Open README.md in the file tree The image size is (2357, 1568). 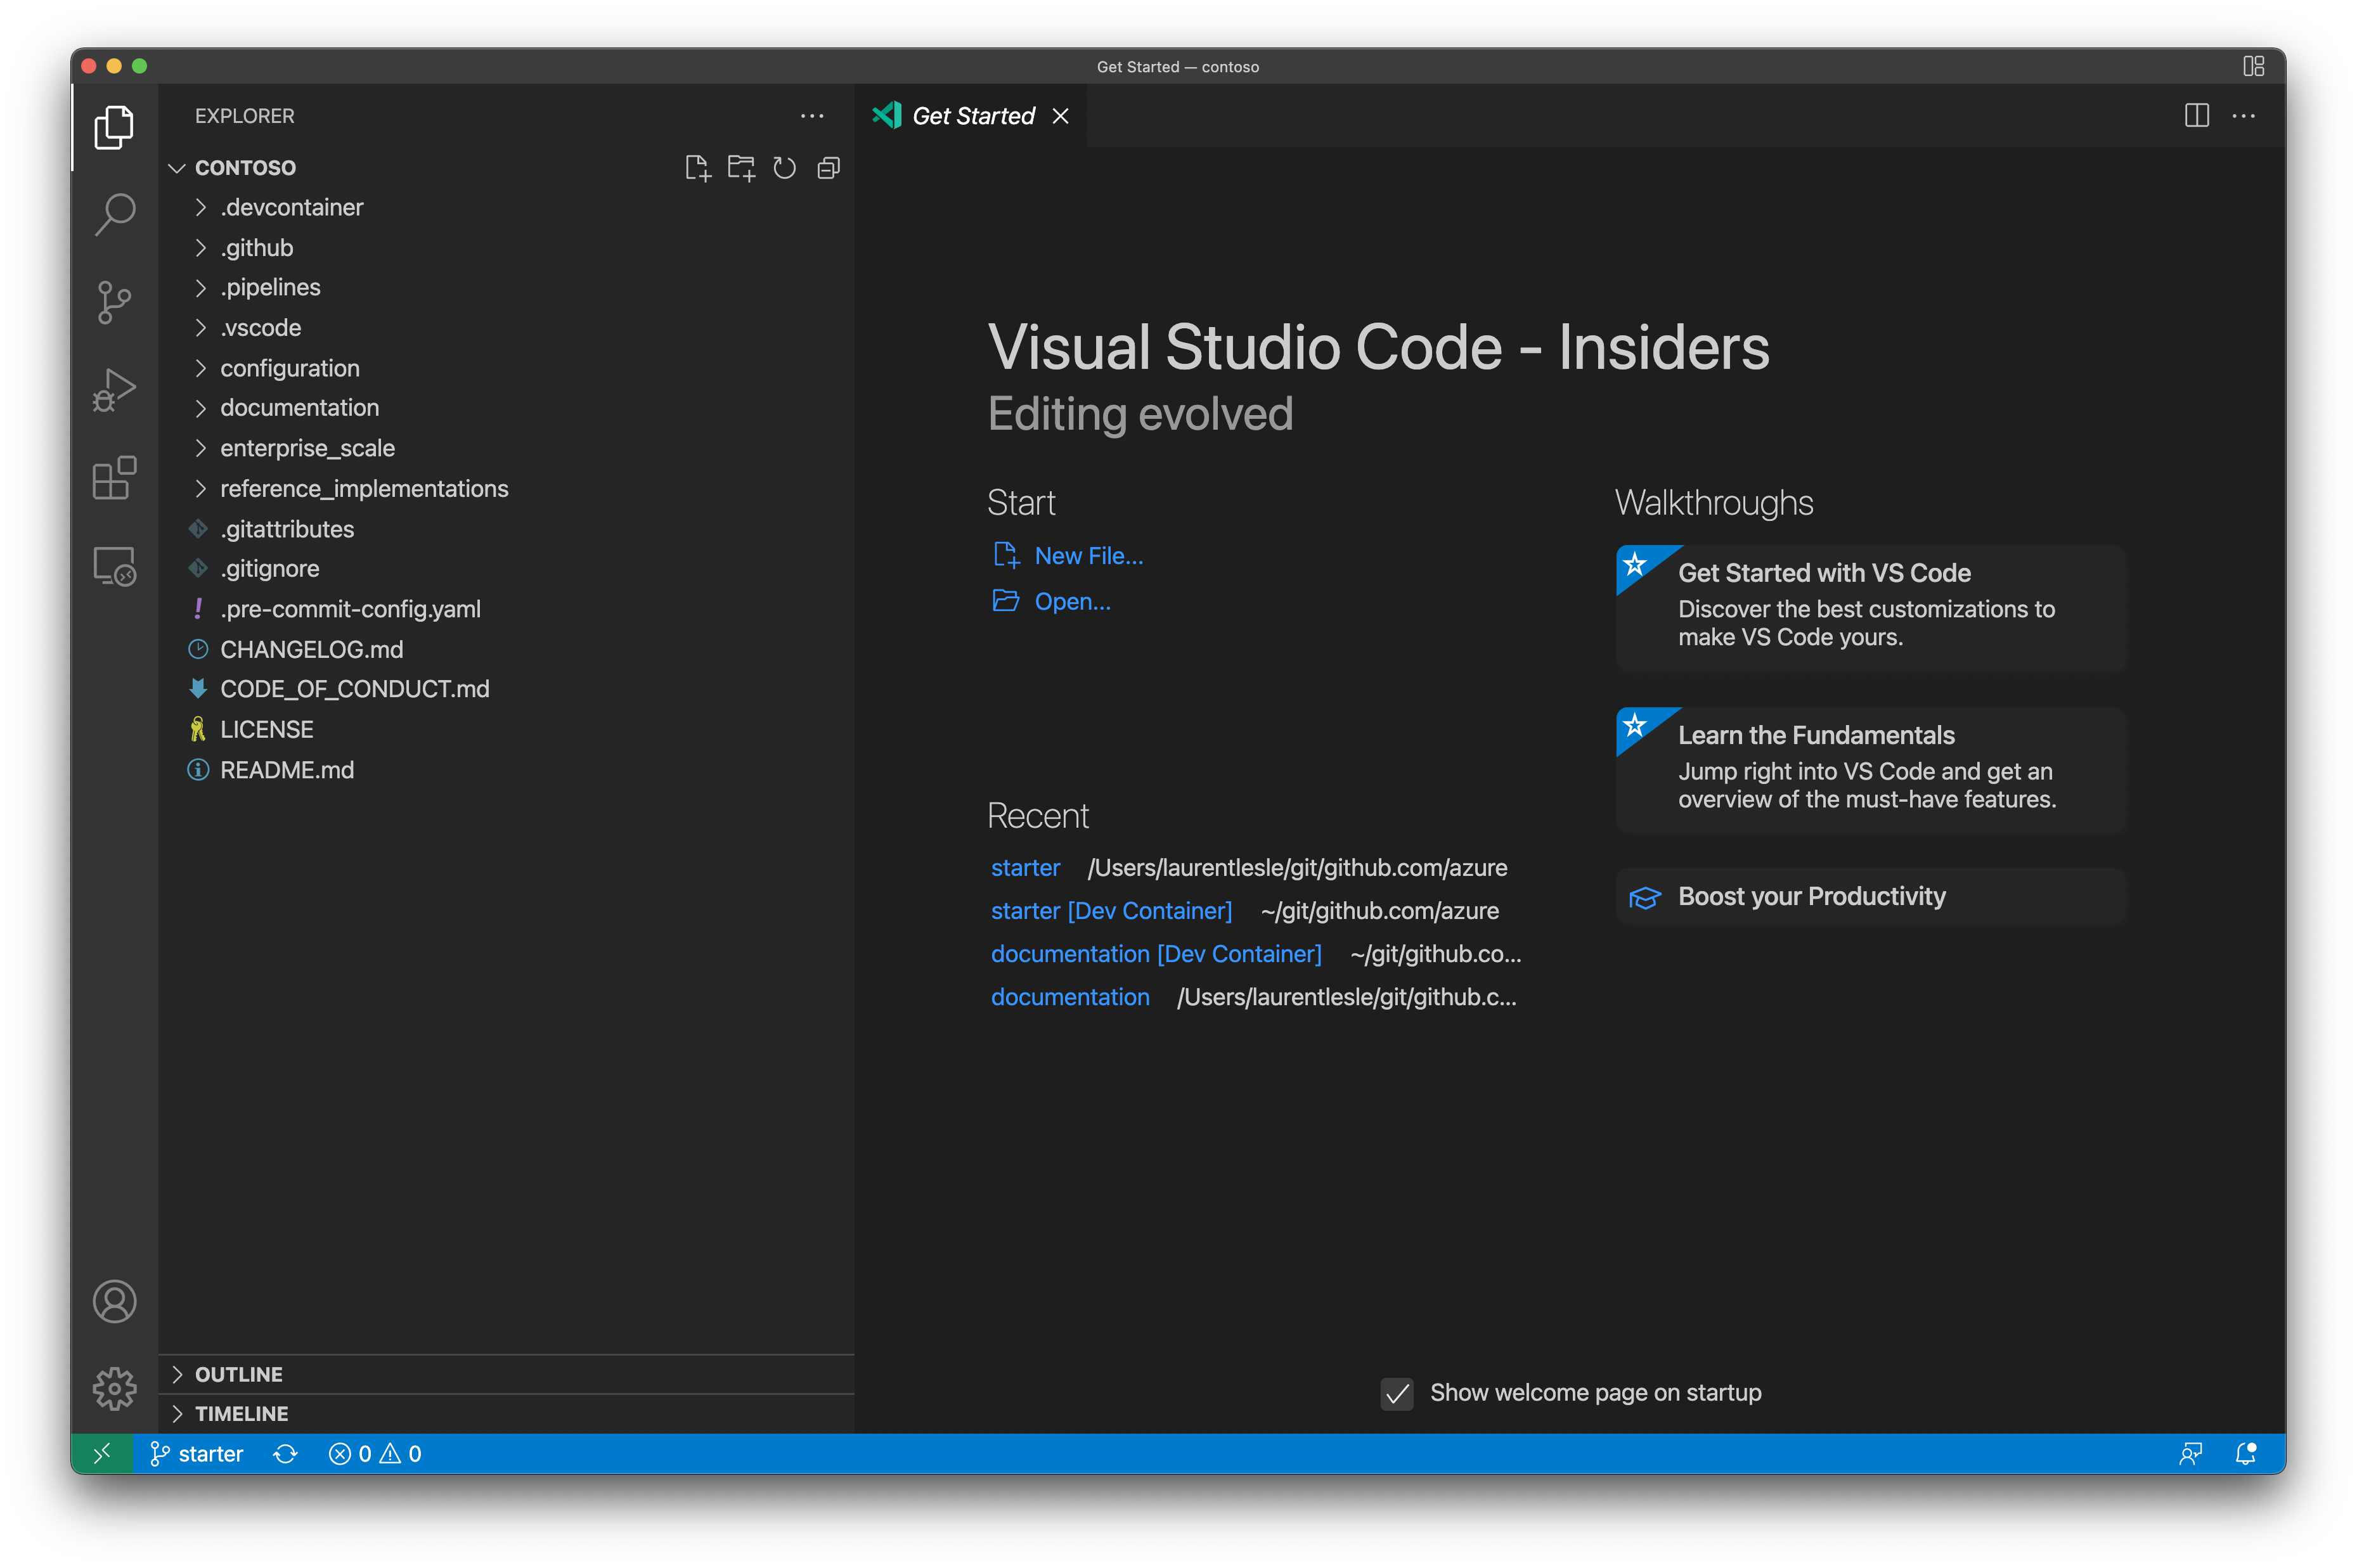286,770
